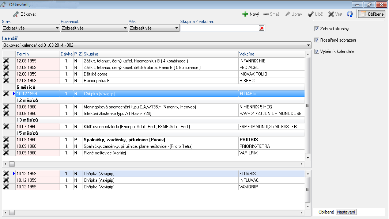This screenshot has width=389, height=219.
Task: Click the Vrať cross icon
Action: click(331, 14)
